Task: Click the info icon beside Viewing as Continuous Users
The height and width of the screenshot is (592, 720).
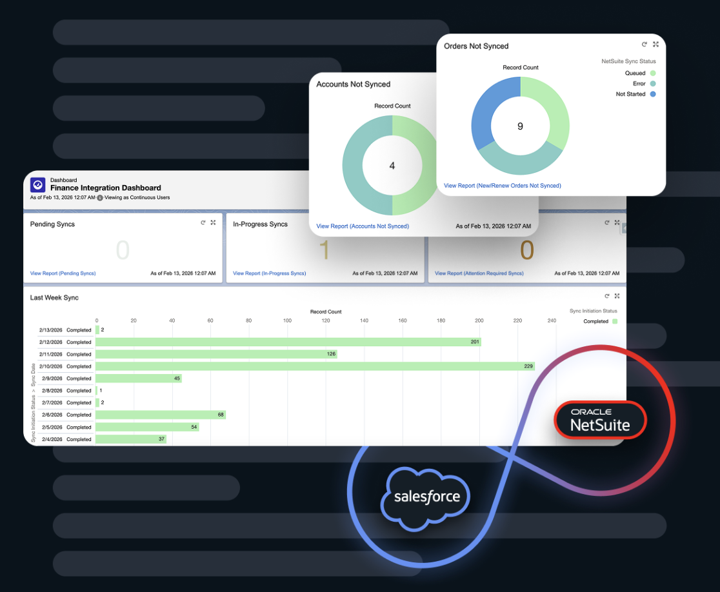Action: click(99, 198)
